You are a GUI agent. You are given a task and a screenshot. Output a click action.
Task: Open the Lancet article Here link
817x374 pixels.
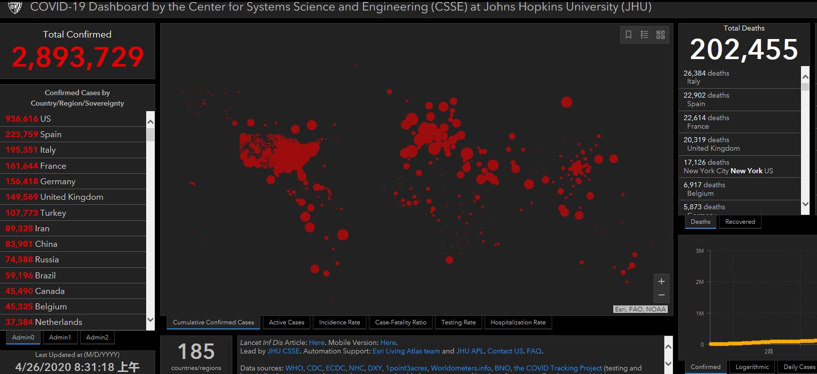pyautogui.click(x=317, y=342)
